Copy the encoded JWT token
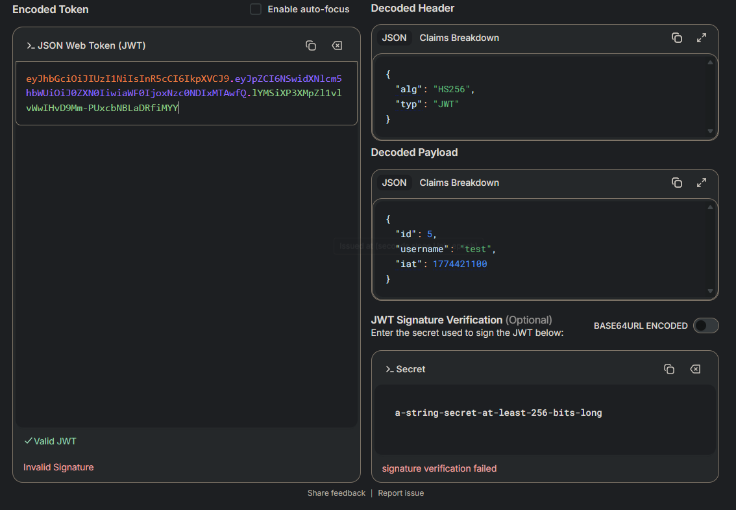Screen dimensions: 736x510 (x=311, y=45)
